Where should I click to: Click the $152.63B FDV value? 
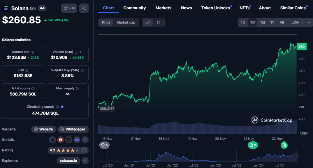tap(23, 76)
